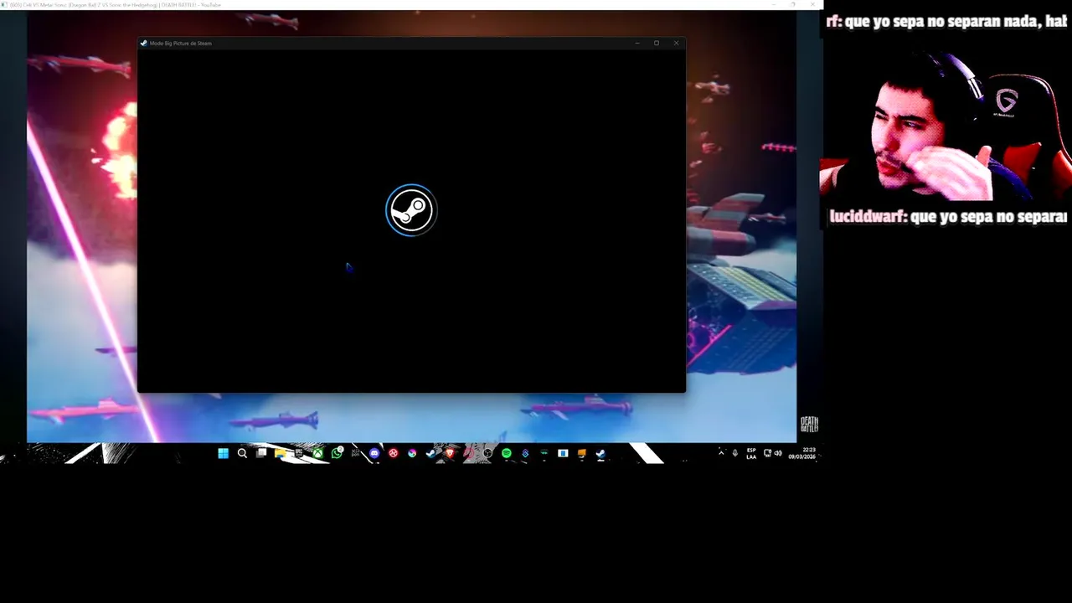Open File Explorer from the taskbar
This screenshot has height=603, width=1072.
[x=280, y=453]
